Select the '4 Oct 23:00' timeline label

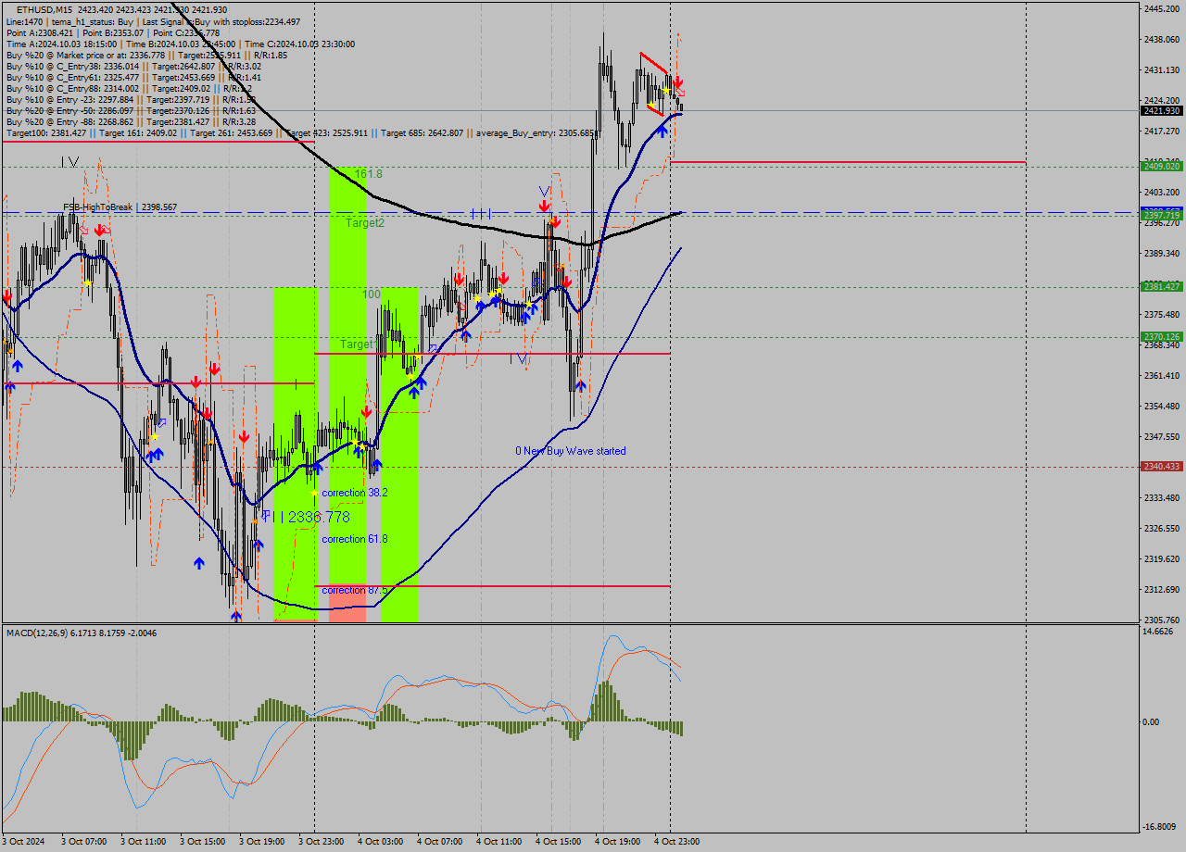[677, 841]
